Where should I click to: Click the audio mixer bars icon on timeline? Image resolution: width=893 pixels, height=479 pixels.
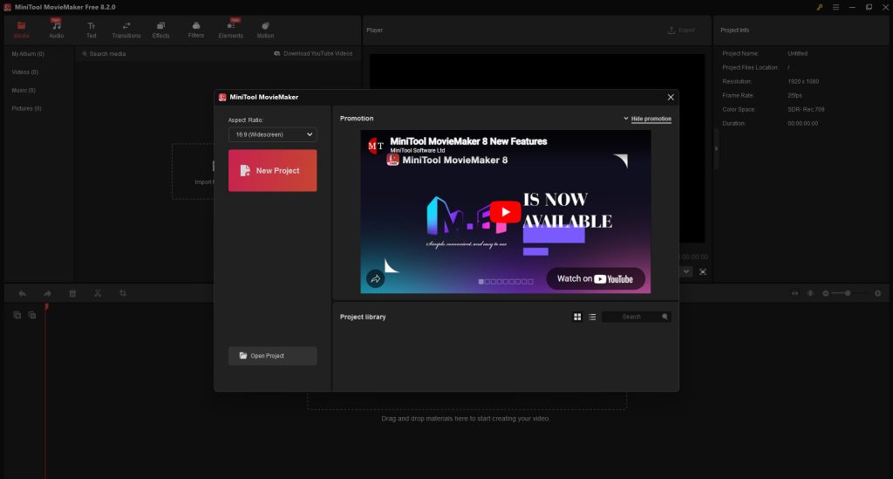pyautogui.click(x=810, y=293)
